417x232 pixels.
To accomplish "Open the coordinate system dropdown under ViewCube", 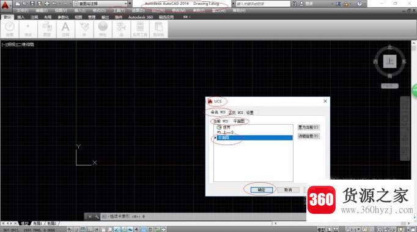I will pos(389,86).
